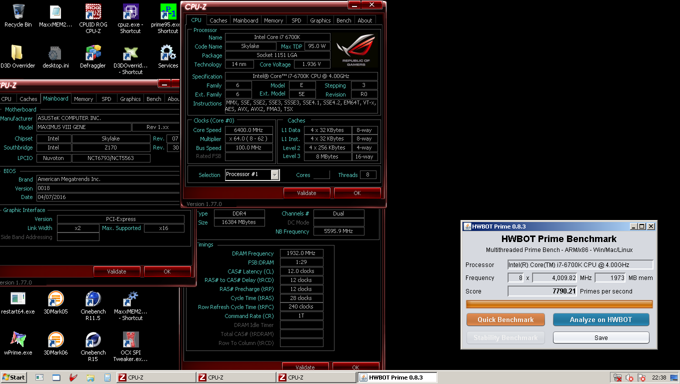Click the folder quick launch icon in taskbar
Image resolution: width=680 pixels, height=384 pixels.
90,377
